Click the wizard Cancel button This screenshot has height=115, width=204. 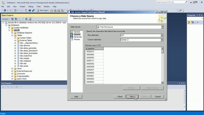158,96
